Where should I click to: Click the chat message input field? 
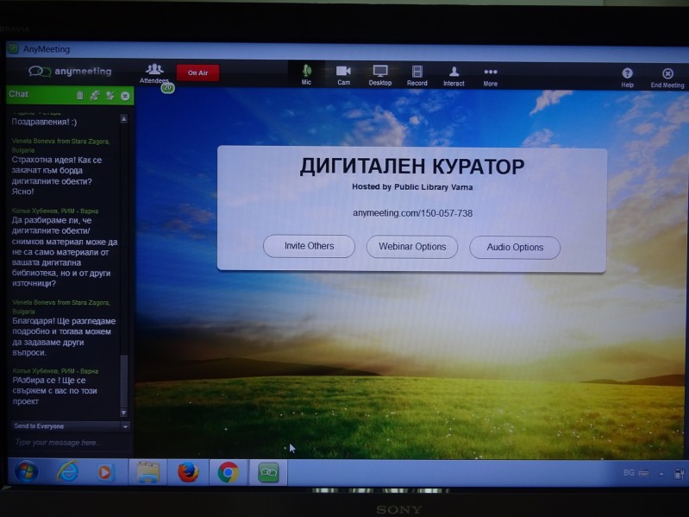(x=67, y=443)
